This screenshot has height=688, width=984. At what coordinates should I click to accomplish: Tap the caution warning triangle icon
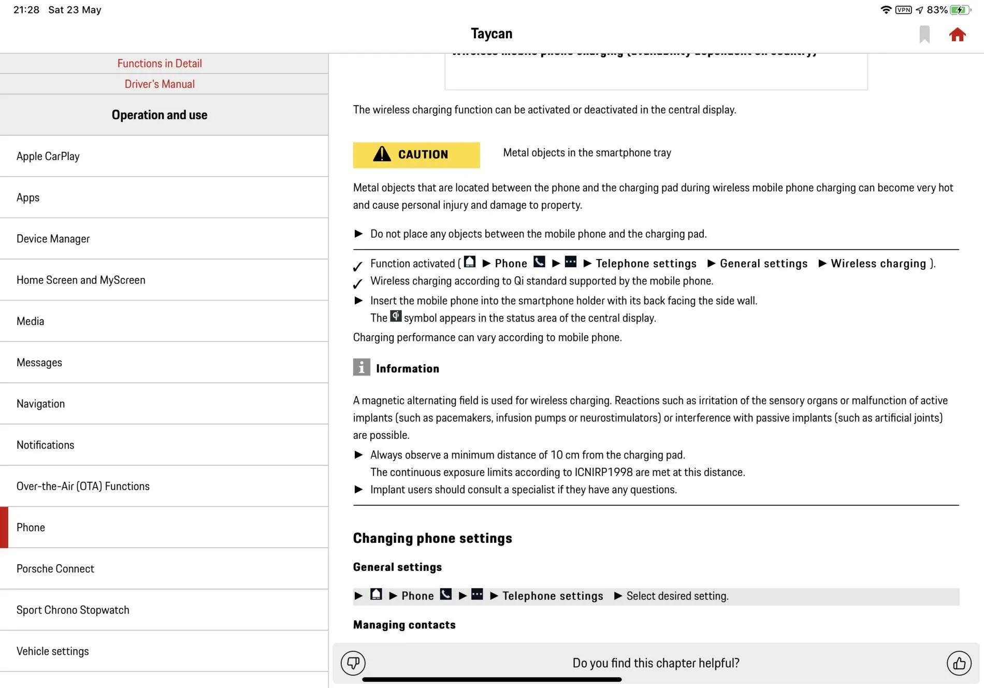[x=382, y=154]
